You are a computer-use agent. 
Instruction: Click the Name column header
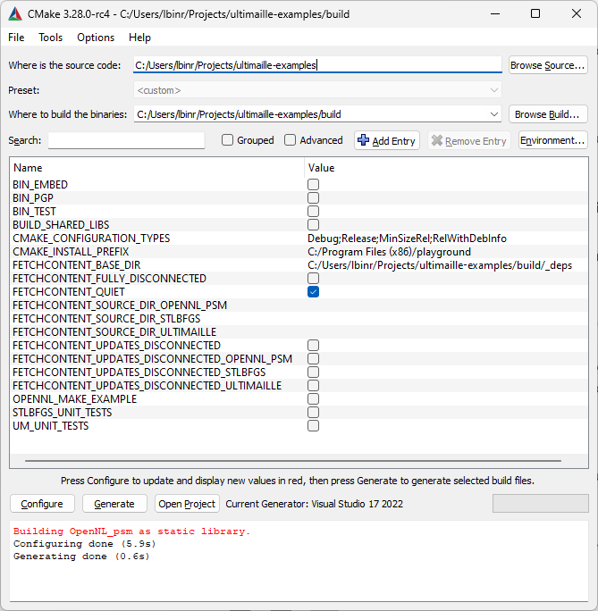(156, 168)
